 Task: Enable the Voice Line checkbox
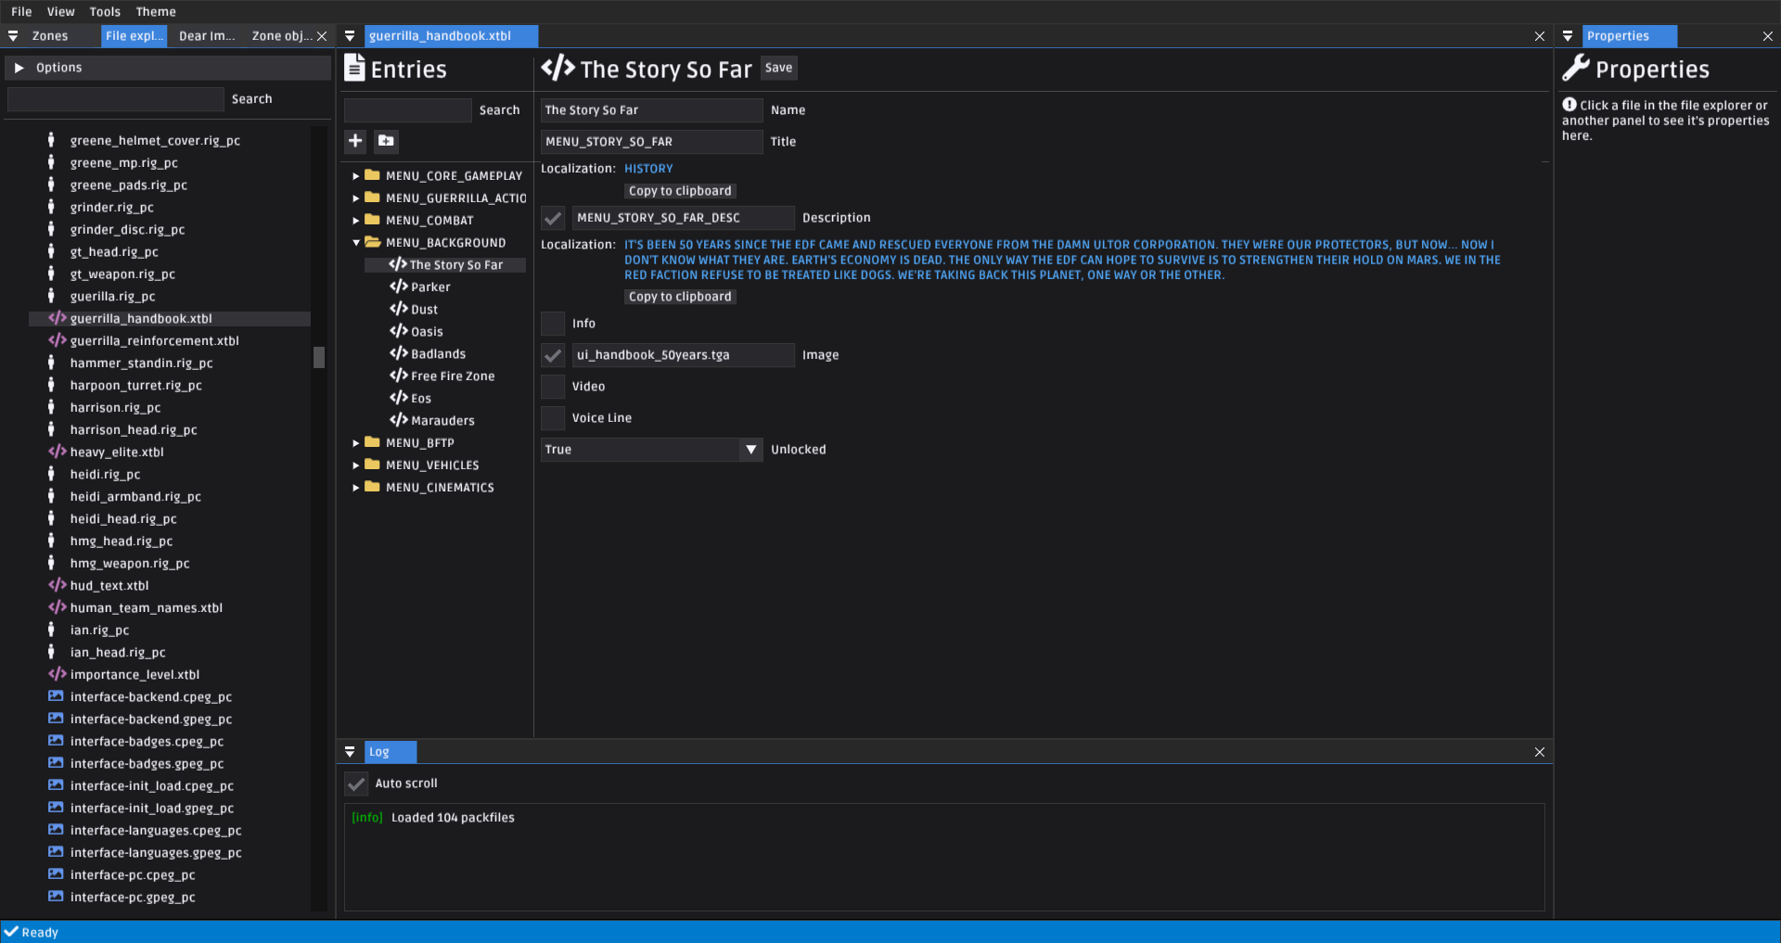553,418
